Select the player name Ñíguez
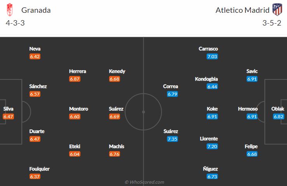The height and width of the screenshot is (186, 287). point(210,169)
